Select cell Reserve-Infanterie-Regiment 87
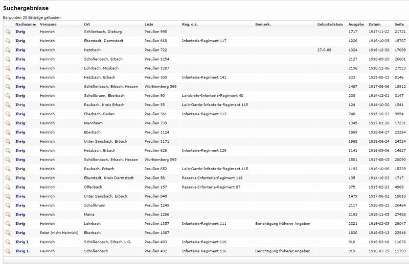The width and height of the screenshot is (409, 264). click(x=211, y=187)
